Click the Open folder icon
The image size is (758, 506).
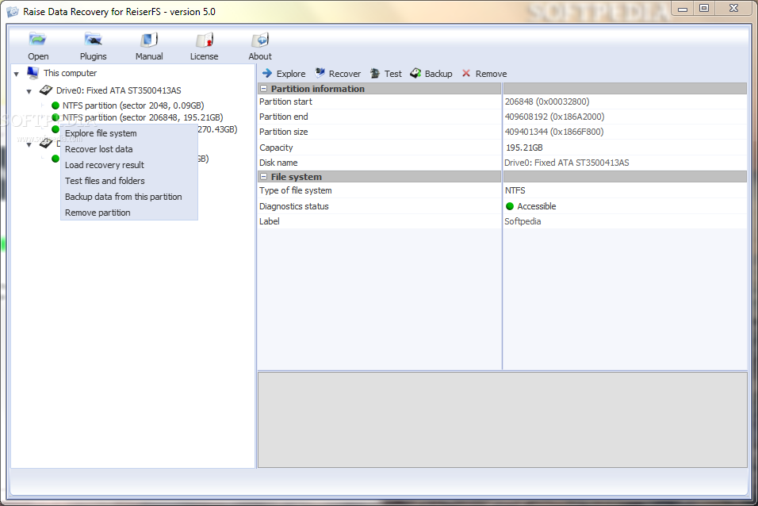(37, 40)
